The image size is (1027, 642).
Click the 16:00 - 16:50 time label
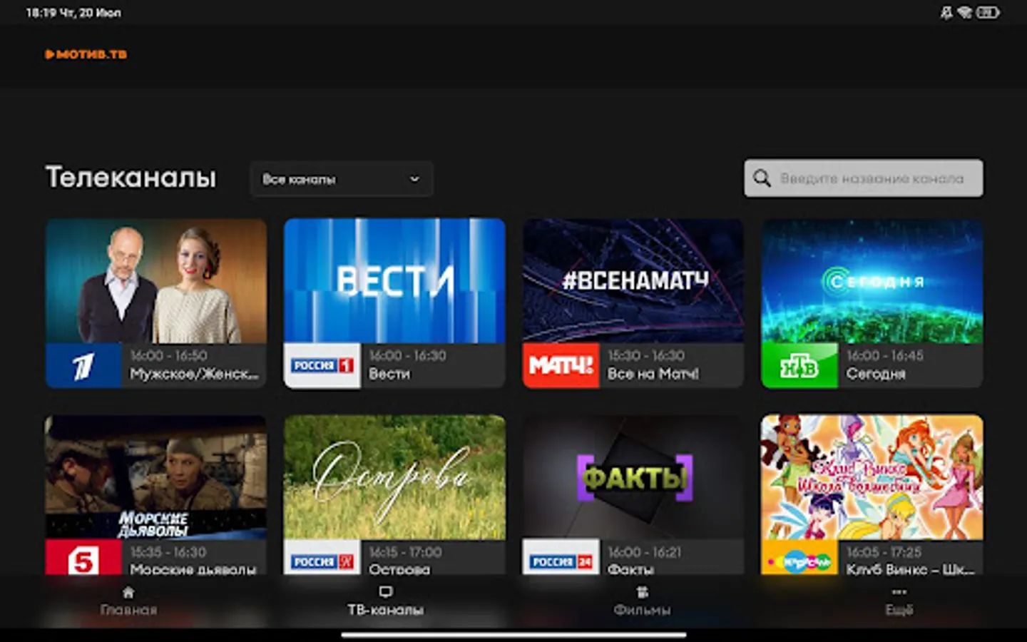click(x=168, y=355)
